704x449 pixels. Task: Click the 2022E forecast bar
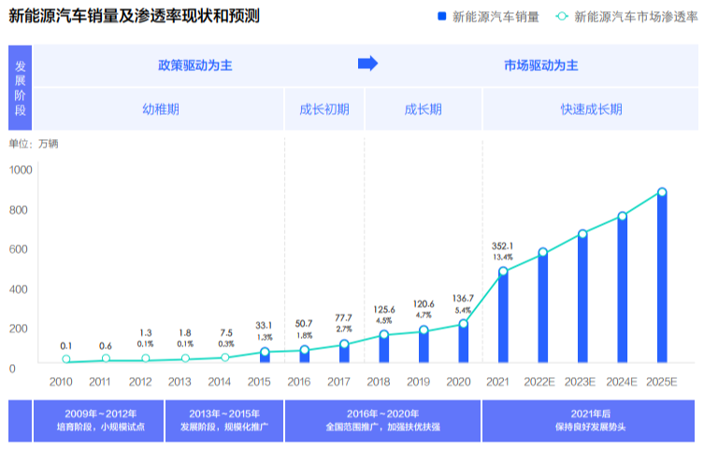(543, 307)
